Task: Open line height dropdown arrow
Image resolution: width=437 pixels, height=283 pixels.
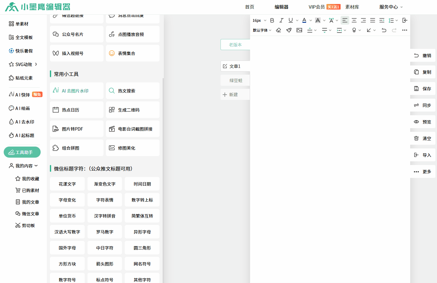Action: click(397, 20)
